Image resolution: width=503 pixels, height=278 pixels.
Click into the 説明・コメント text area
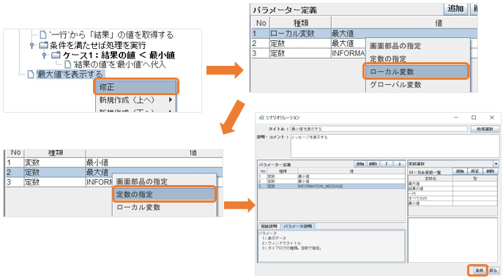click(395, 146)
